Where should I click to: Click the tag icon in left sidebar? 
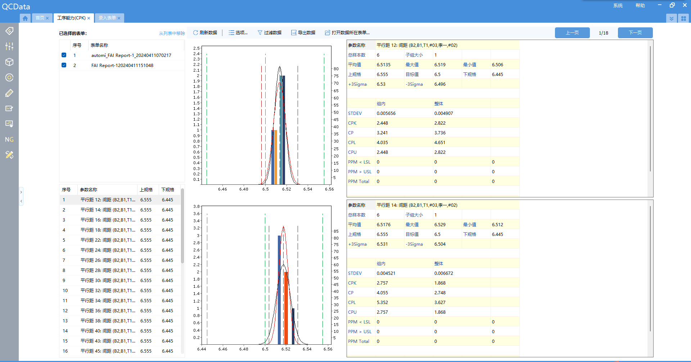click(9, 31)
